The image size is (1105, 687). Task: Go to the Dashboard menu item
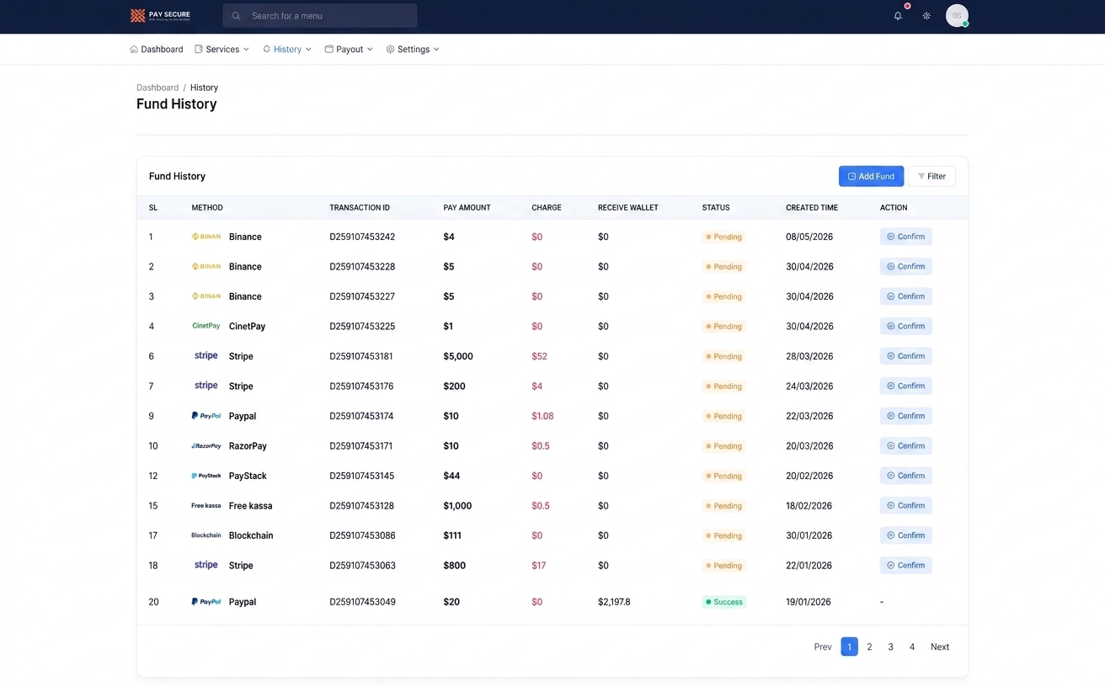click(157, 50)
